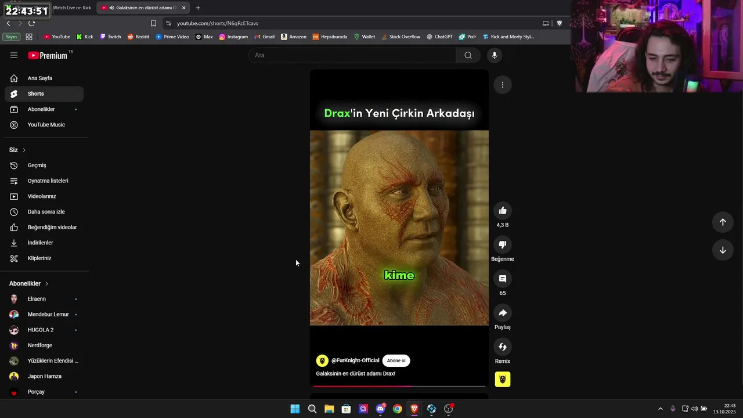Click the browser address bar URL
Image resolution: width=743 pixels, height=418 pixels.
[218, 23]
